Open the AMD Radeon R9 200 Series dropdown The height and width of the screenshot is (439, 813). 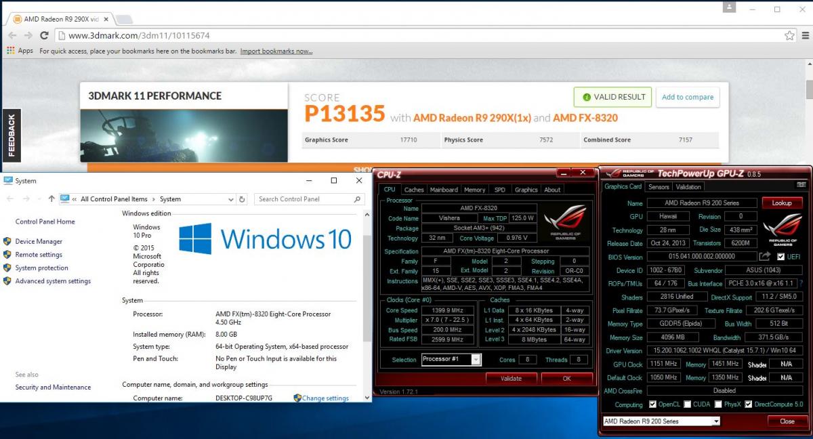[x=717, y=421]
